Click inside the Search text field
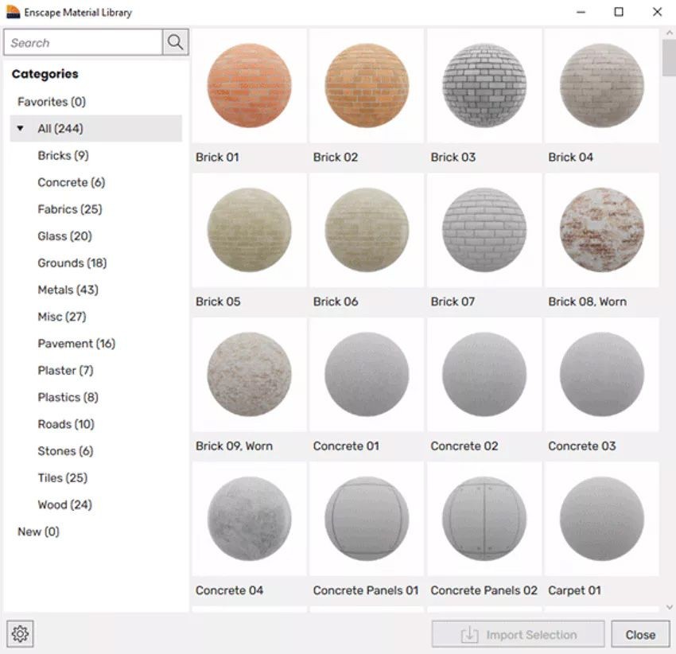The image size is (676, 654). tap(84, 43)
